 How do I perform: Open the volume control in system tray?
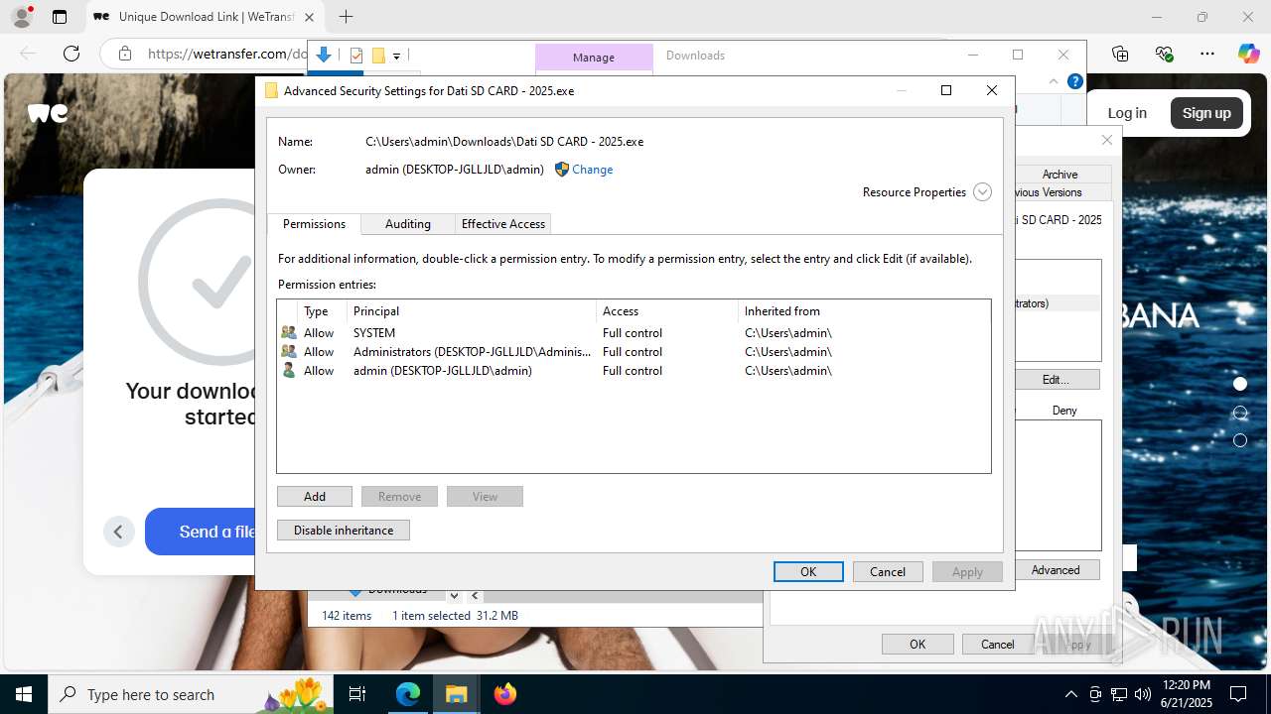[1143, 694]
